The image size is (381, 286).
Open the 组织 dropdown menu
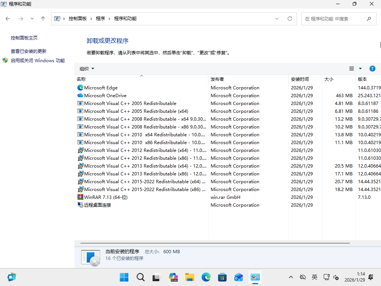tap(87, 69)
